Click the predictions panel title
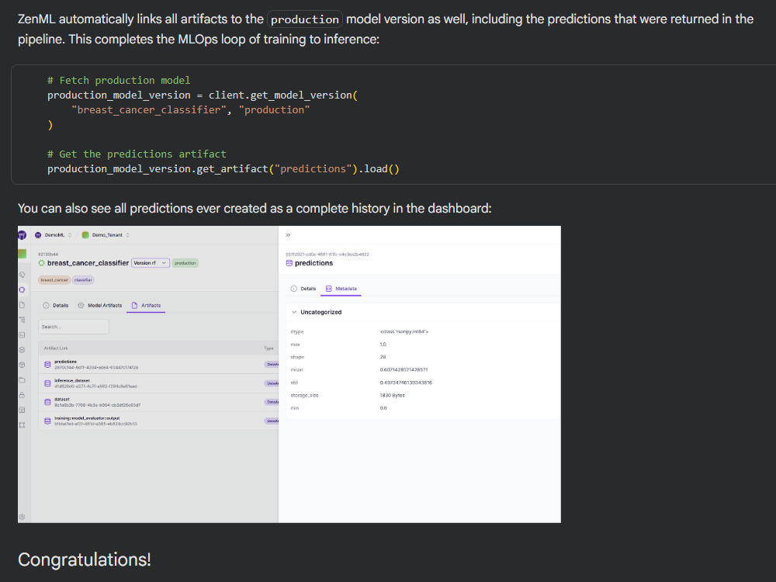The width and height of the screenshot is (776, 582). pyautogui.click(x=314, y=263)
